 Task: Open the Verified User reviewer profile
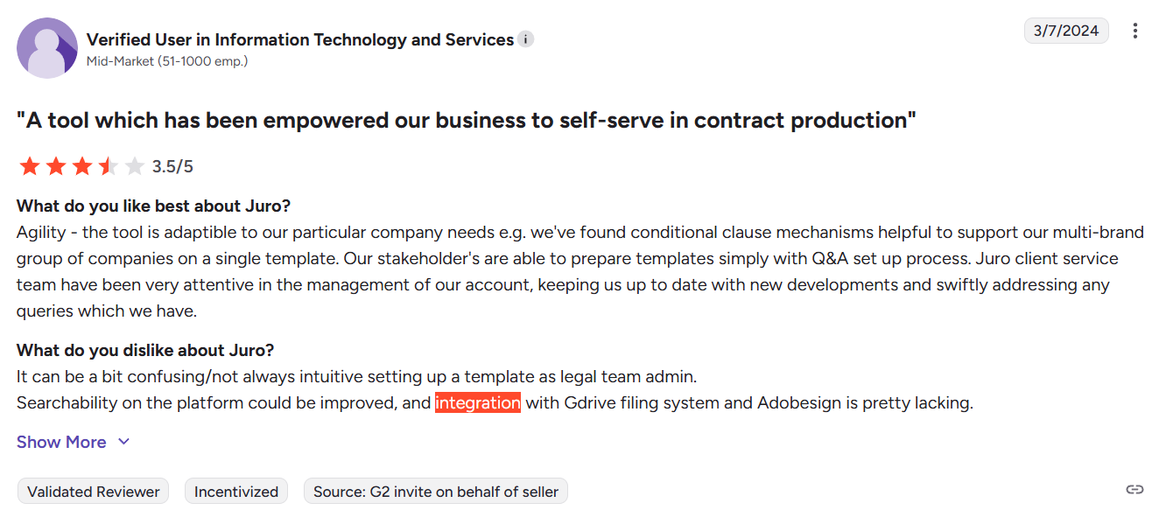(299, 38)
